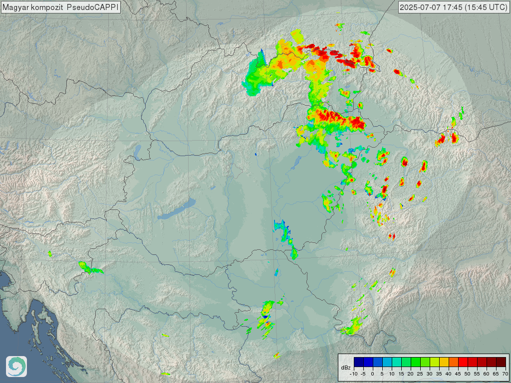Select the -10 to -5 dBz navy swatch
The image size is (511, 383).
359,362
